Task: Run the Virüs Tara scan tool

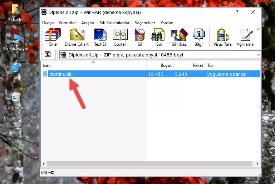Action: (222, 37)
